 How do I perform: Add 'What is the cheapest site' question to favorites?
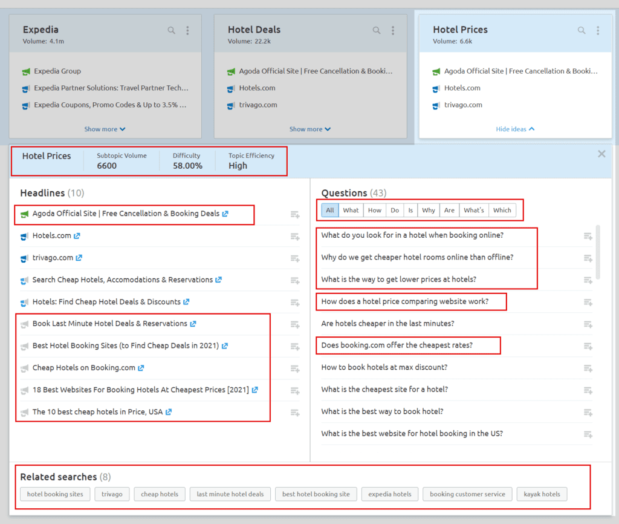[x=588, y=391]
